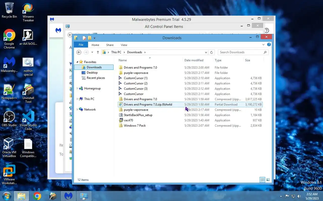323x201 pixels.
Task: Click the Explorer Back arrow button
Action: pyautogui.click(x=79, y=52)
